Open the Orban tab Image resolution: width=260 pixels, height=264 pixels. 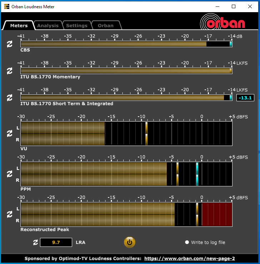tap(106, 26)
